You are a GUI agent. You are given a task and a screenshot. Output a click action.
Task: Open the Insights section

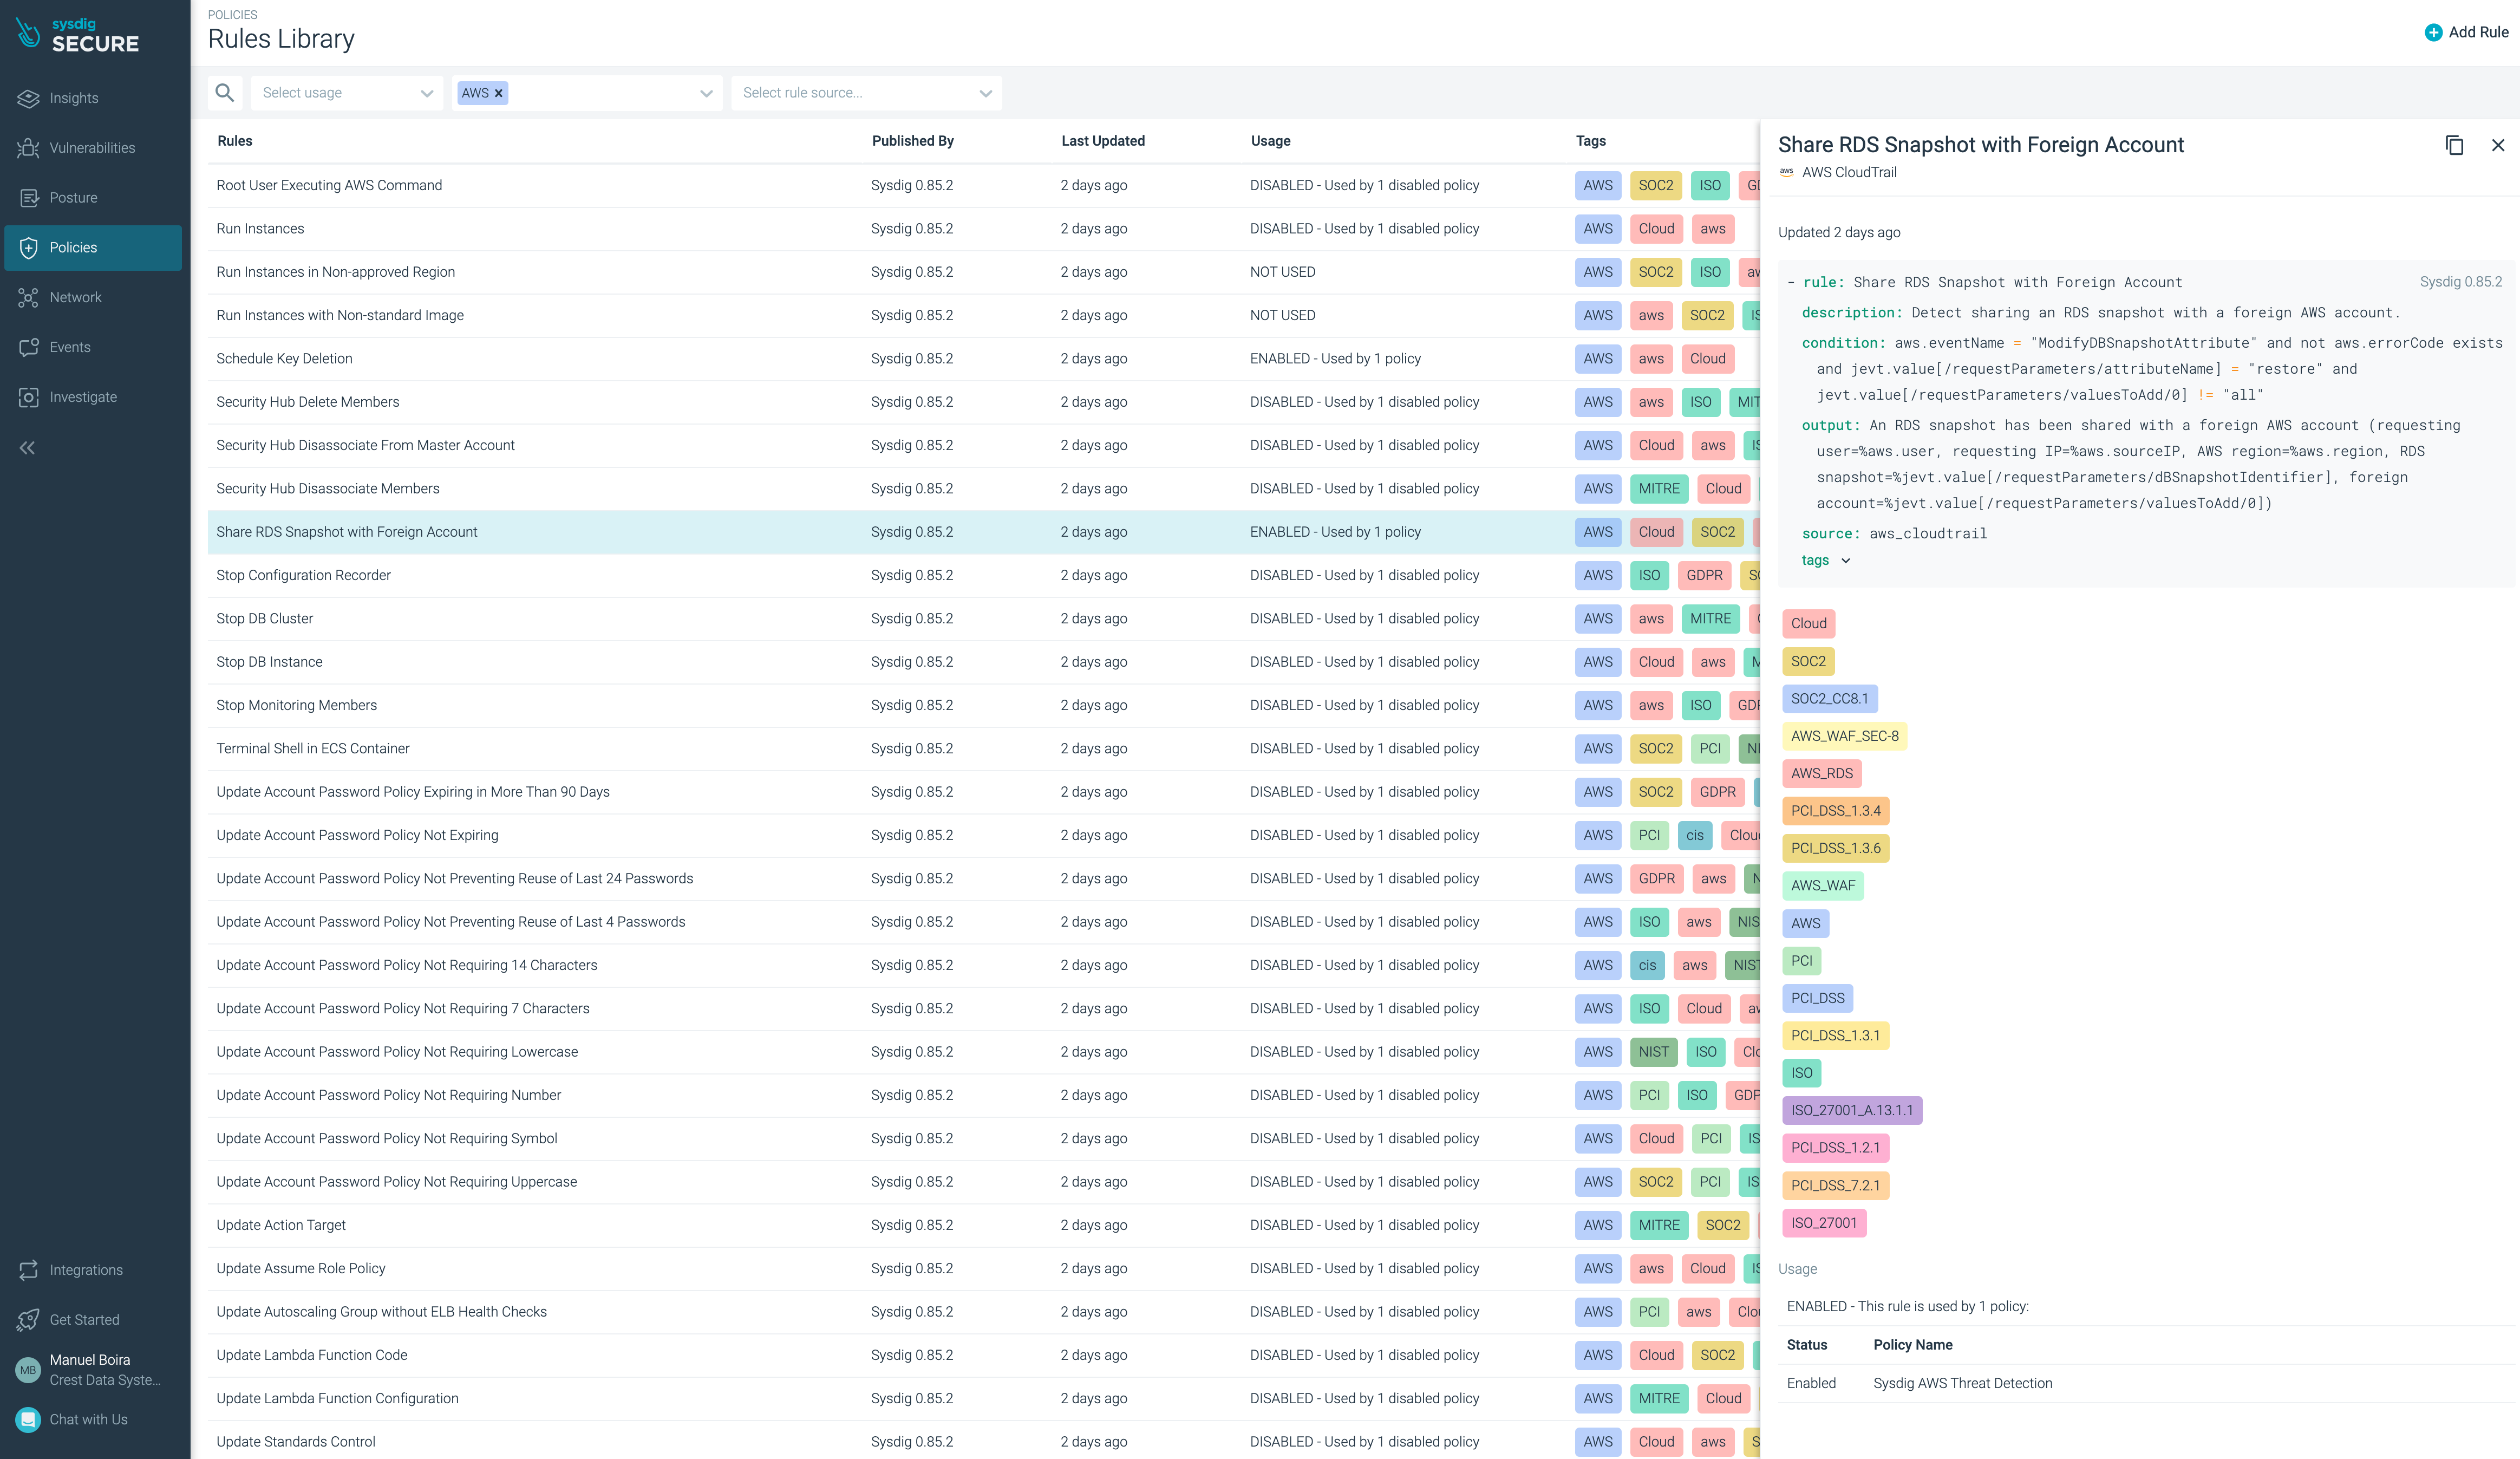click(75, 98)
